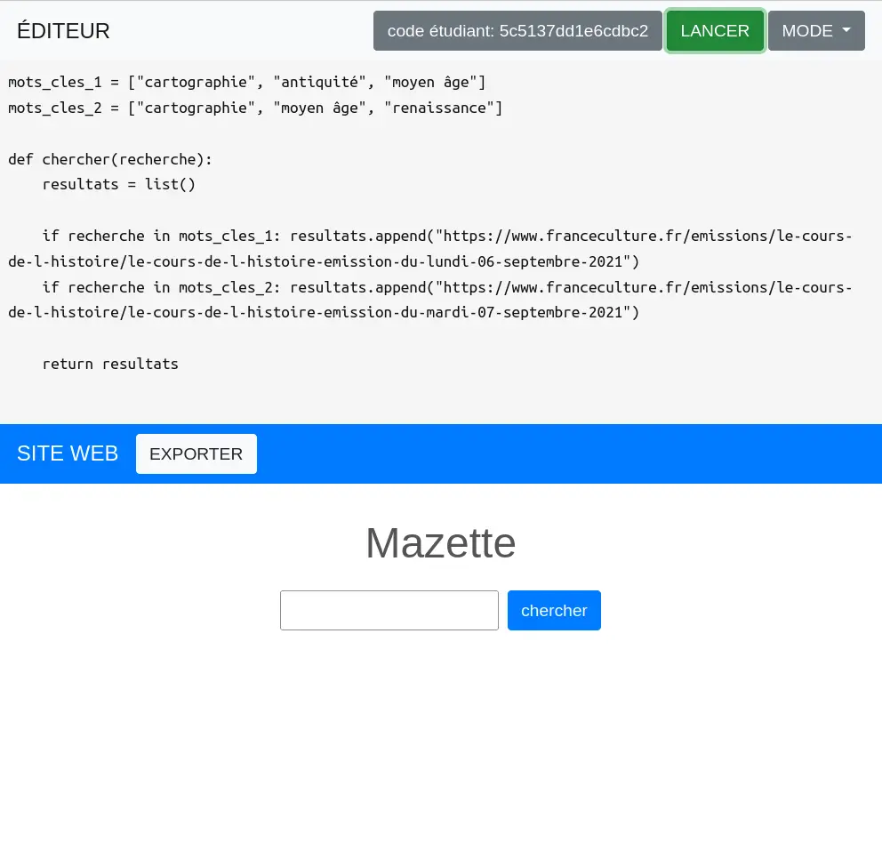Click the SITE WEB panel title

[x=68, y=453]
